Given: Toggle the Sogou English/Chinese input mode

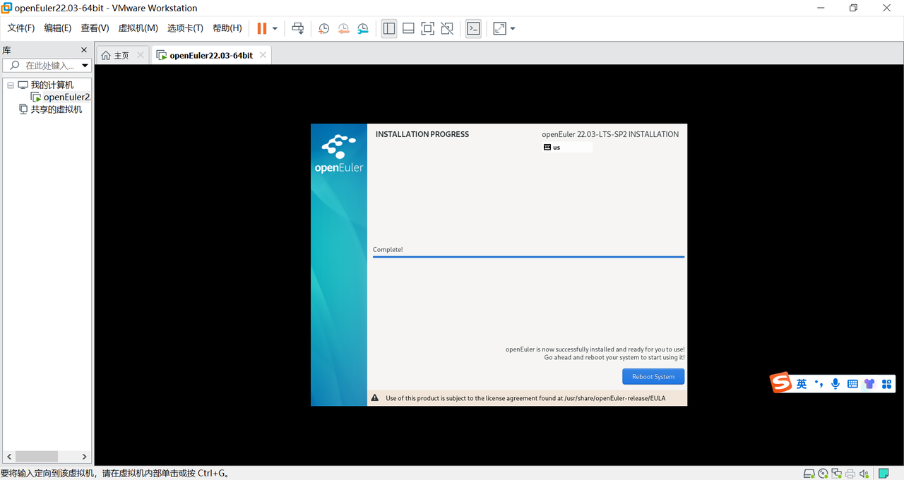Looking at the screenshot, I should [x=802, y=384].
